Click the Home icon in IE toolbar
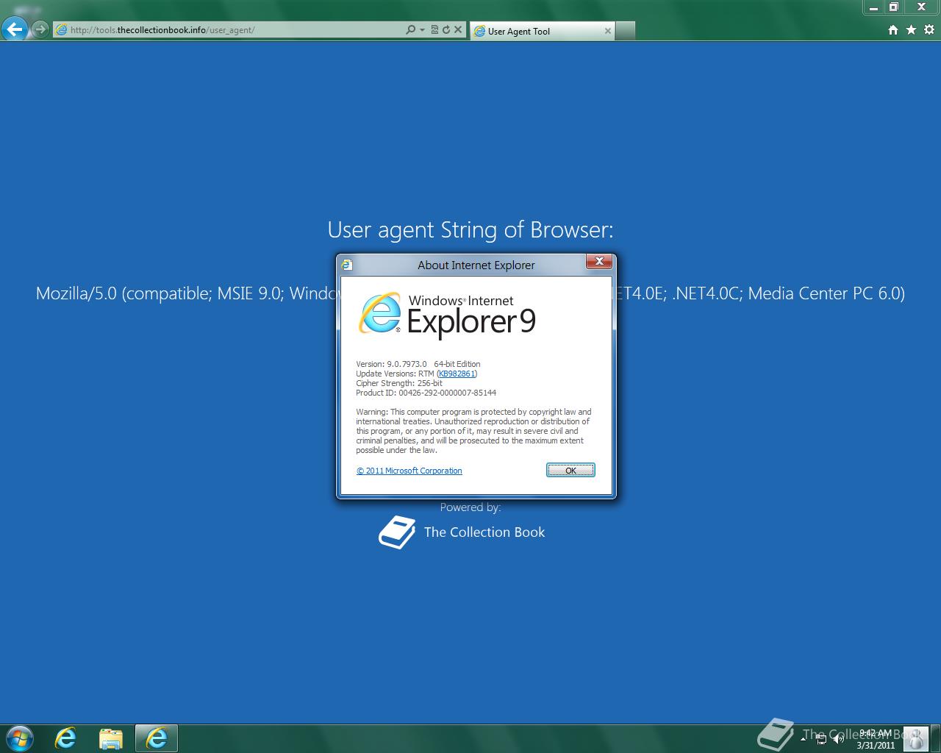This screenshot has height=753, width=941. [x=893, y=30]
